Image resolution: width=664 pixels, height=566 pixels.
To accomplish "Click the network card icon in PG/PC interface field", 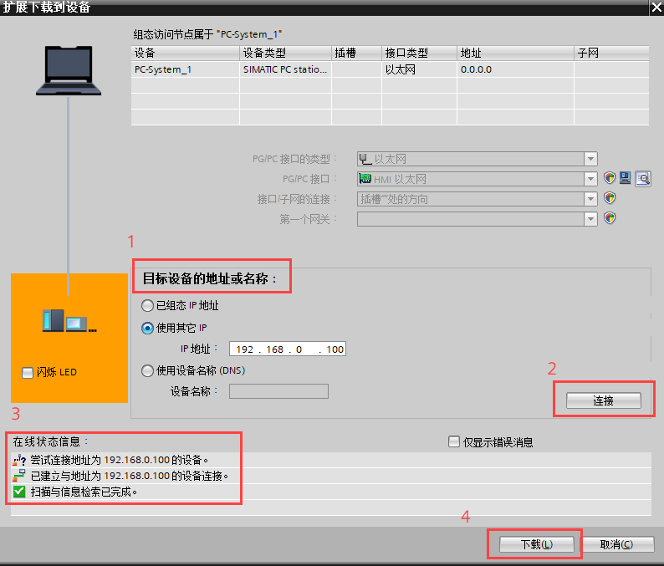I will tap(365, 179).
